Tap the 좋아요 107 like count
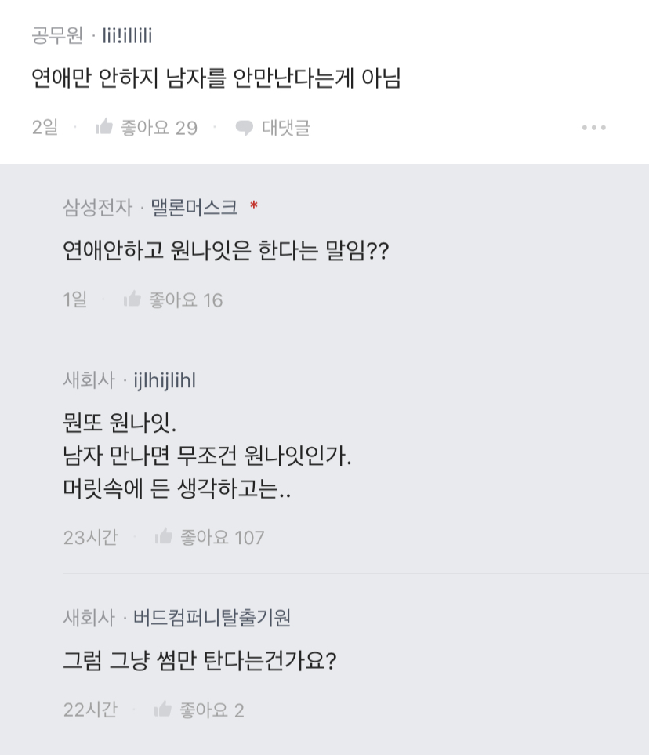The width and height of the screenshot is (649, 755). pyautogui.click(x=222, y=537)
